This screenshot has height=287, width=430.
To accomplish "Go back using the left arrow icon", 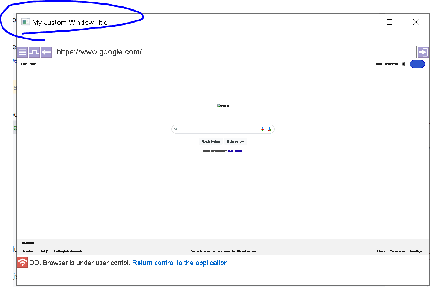I will click(x=46, y=52).
